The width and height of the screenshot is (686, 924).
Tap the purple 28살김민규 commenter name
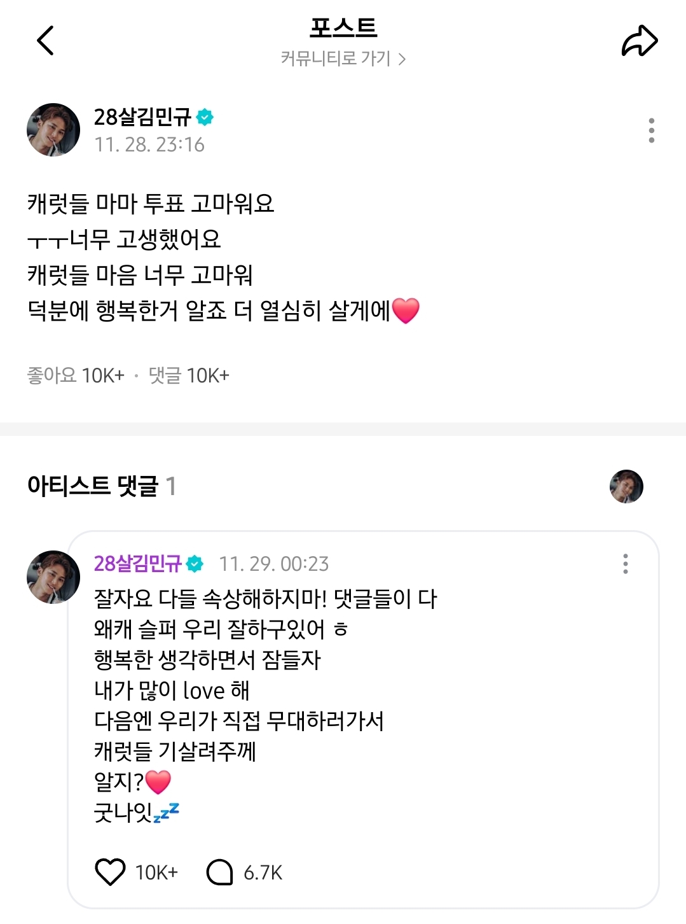[x=138, y=564]
